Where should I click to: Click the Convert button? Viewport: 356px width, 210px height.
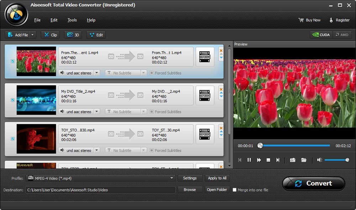[313, 183]
